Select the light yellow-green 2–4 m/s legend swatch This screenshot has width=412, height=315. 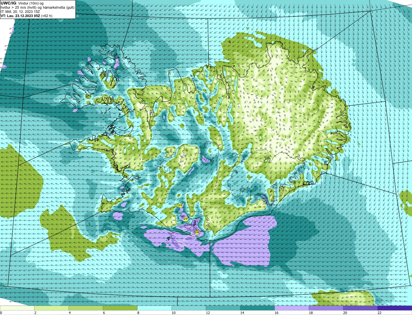tap(51, 308)
